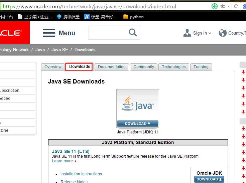The image size is (246, 183).
Task: Click Oracle JDK DOWNLOAD button
Action: [209, 179]
